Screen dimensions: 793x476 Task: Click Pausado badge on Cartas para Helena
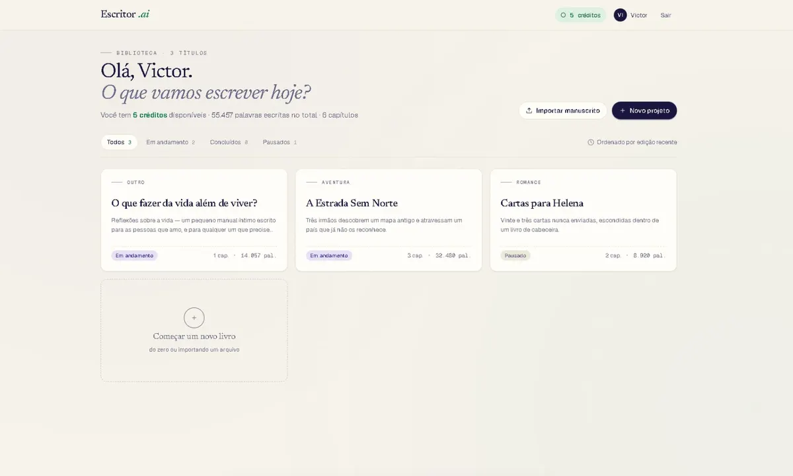tap(515, 255)
